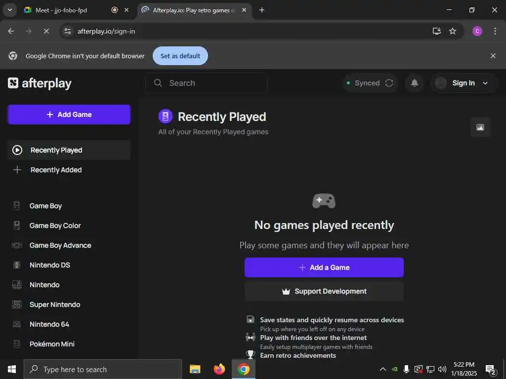Close the Afterplay.io tab
This screenshot has height=379, width=506.
point(244,10)
